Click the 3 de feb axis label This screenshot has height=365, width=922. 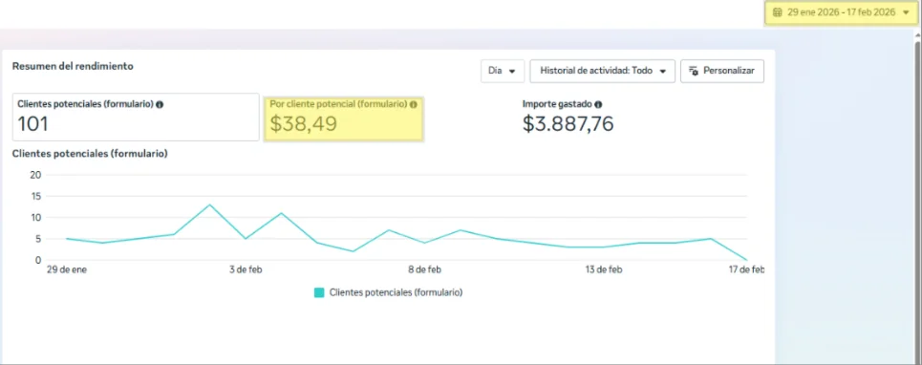point(246,269)
